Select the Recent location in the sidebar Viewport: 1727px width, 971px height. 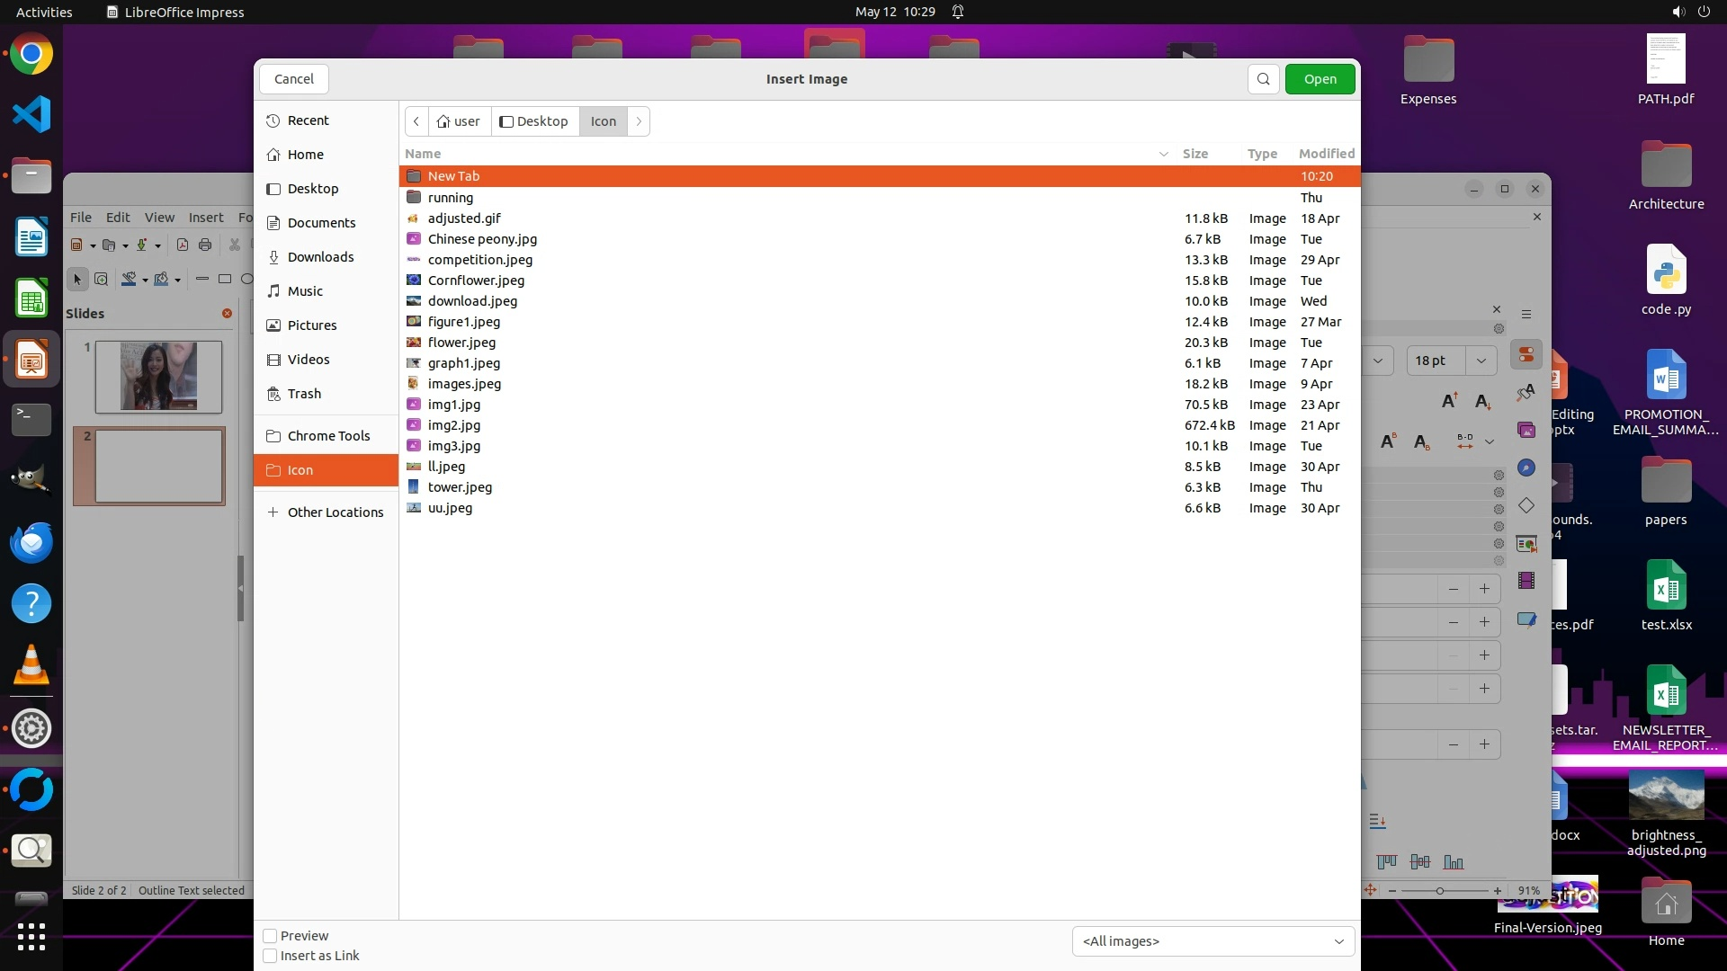pos(308,120)
